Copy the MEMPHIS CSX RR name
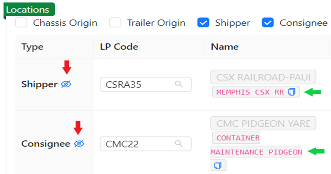 click(x=292, y=92)
